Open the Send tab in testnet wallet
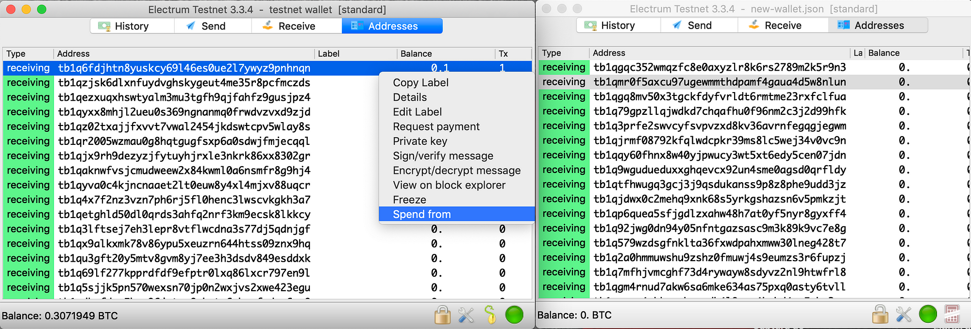The width and height of the screenshot is (971, 329). pyautogui.click(x=213, y=26)
